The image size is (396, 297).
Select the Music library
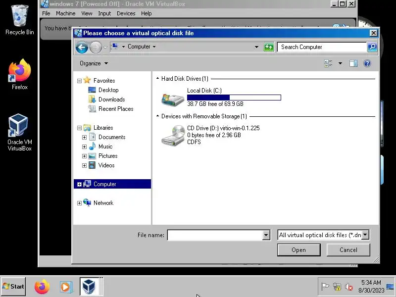point(105,147)
